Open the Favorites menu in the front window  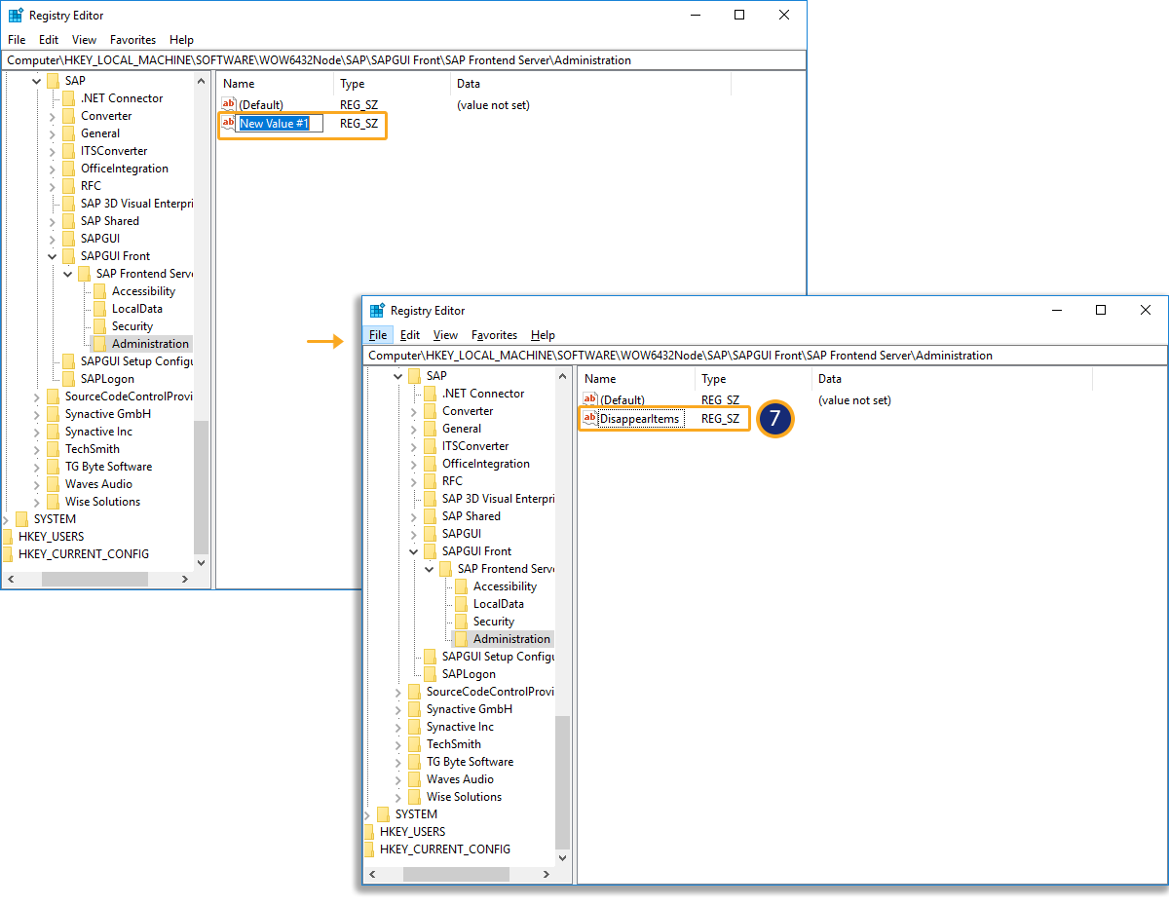coord(494,335)
